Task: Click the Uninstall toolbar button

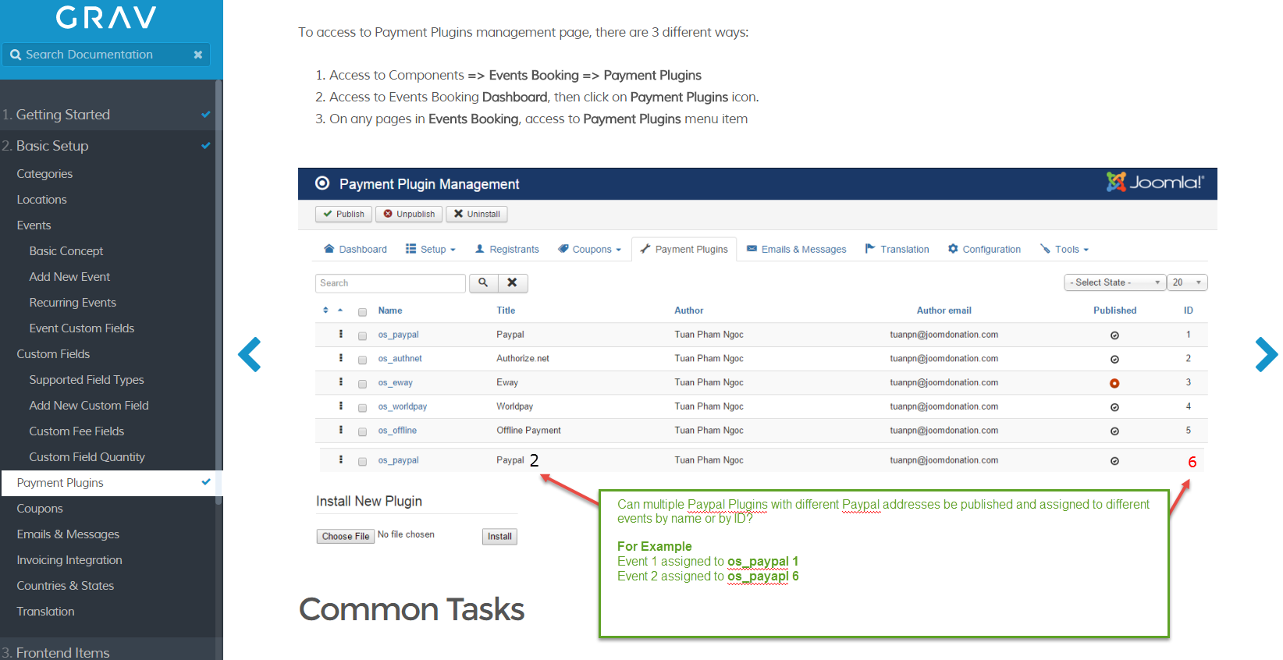Action: [x=477, y=214]
